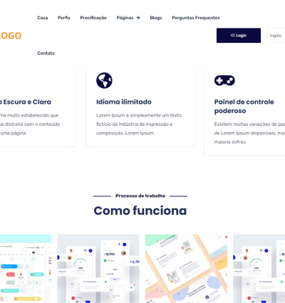
Task: Click the Lorem Ipsum paragraph under Idioma ilimitado
Action: click(x=139, y=124)
